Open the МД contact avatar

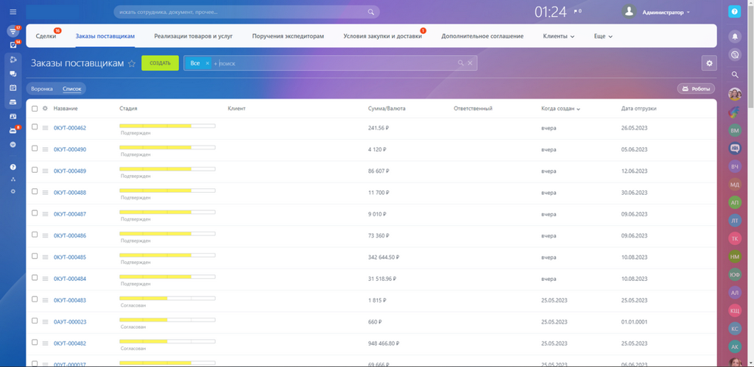coord(735,184)
